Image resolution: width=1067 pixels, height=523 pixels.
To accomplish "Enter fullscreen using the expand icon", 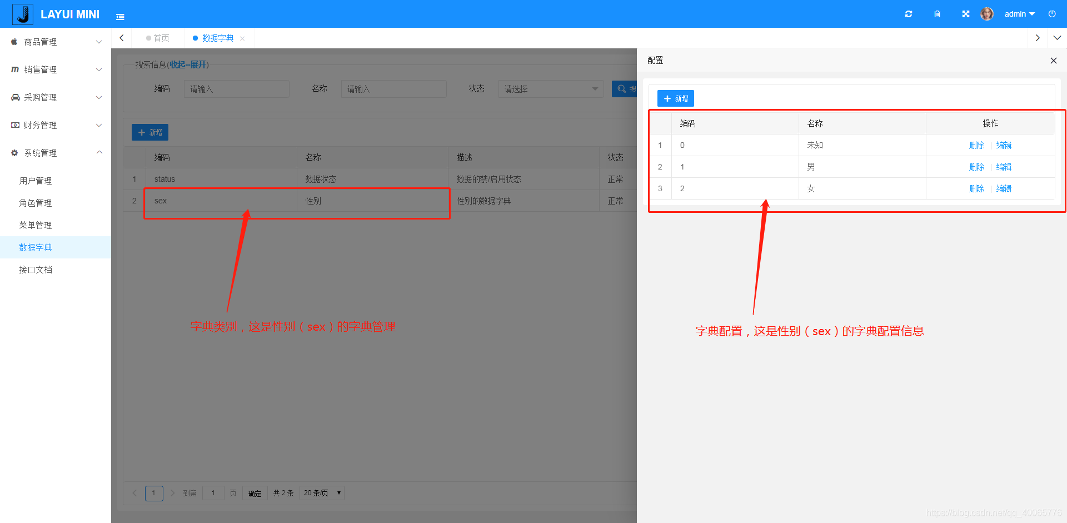I will tap(965, 14).
